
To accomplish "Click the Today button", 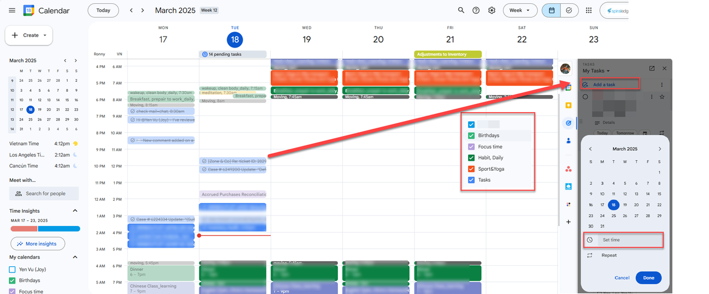I will pos(103,11).
